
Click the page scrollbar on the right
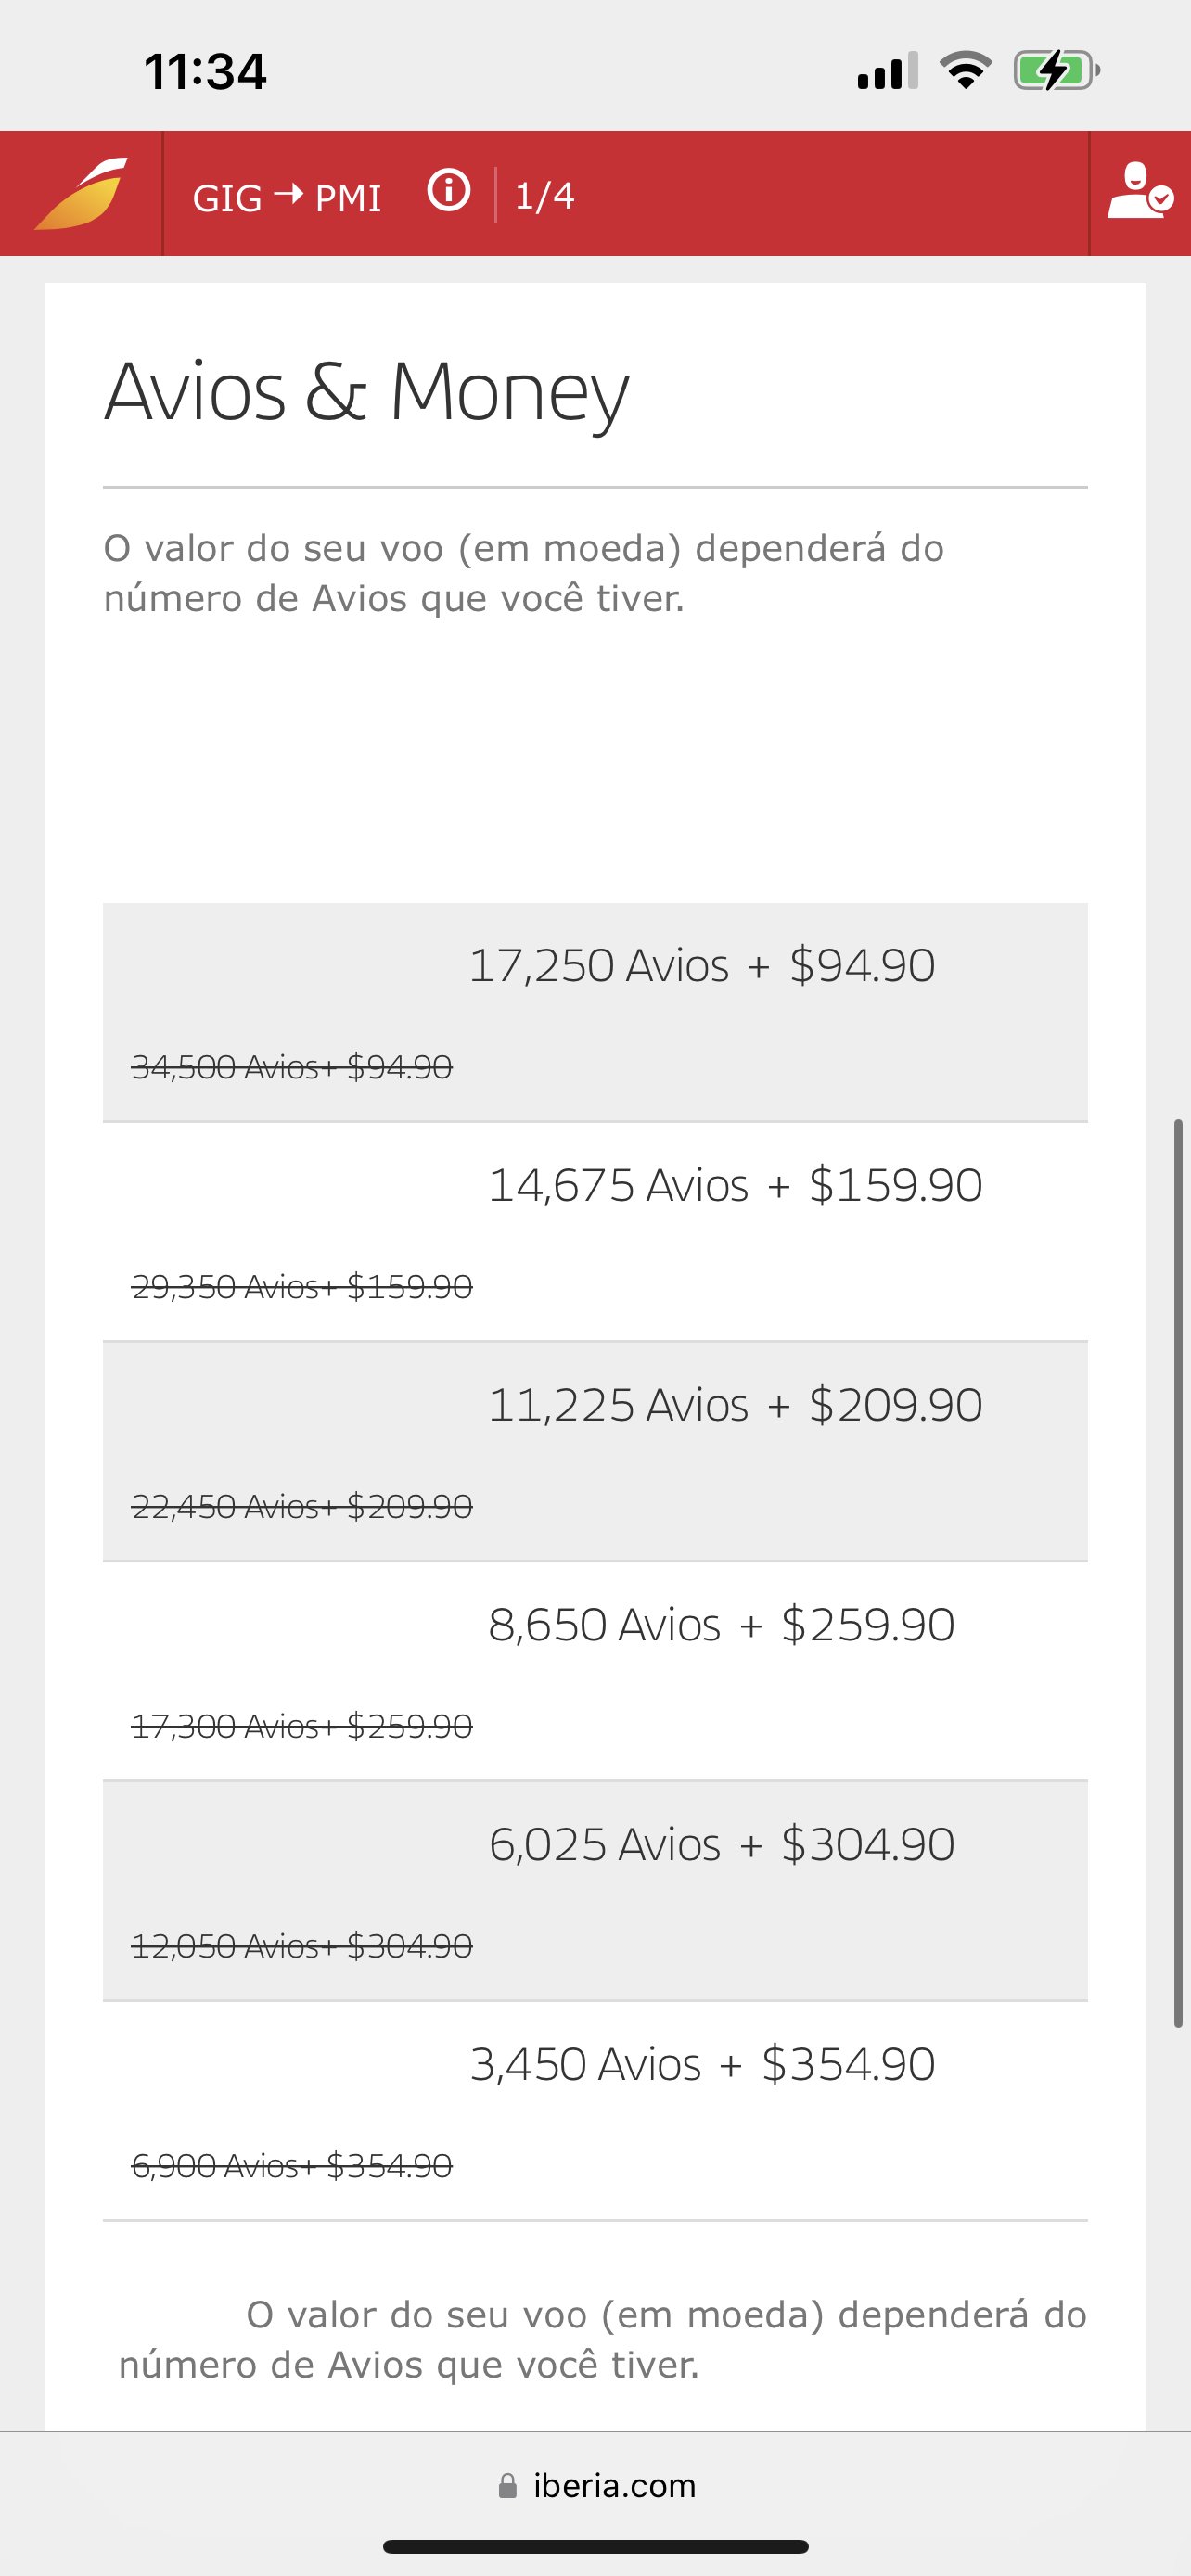click(x=1179, y=1573)
